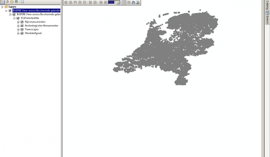Click Focus Data Frame icon

[x=129, y=2]
